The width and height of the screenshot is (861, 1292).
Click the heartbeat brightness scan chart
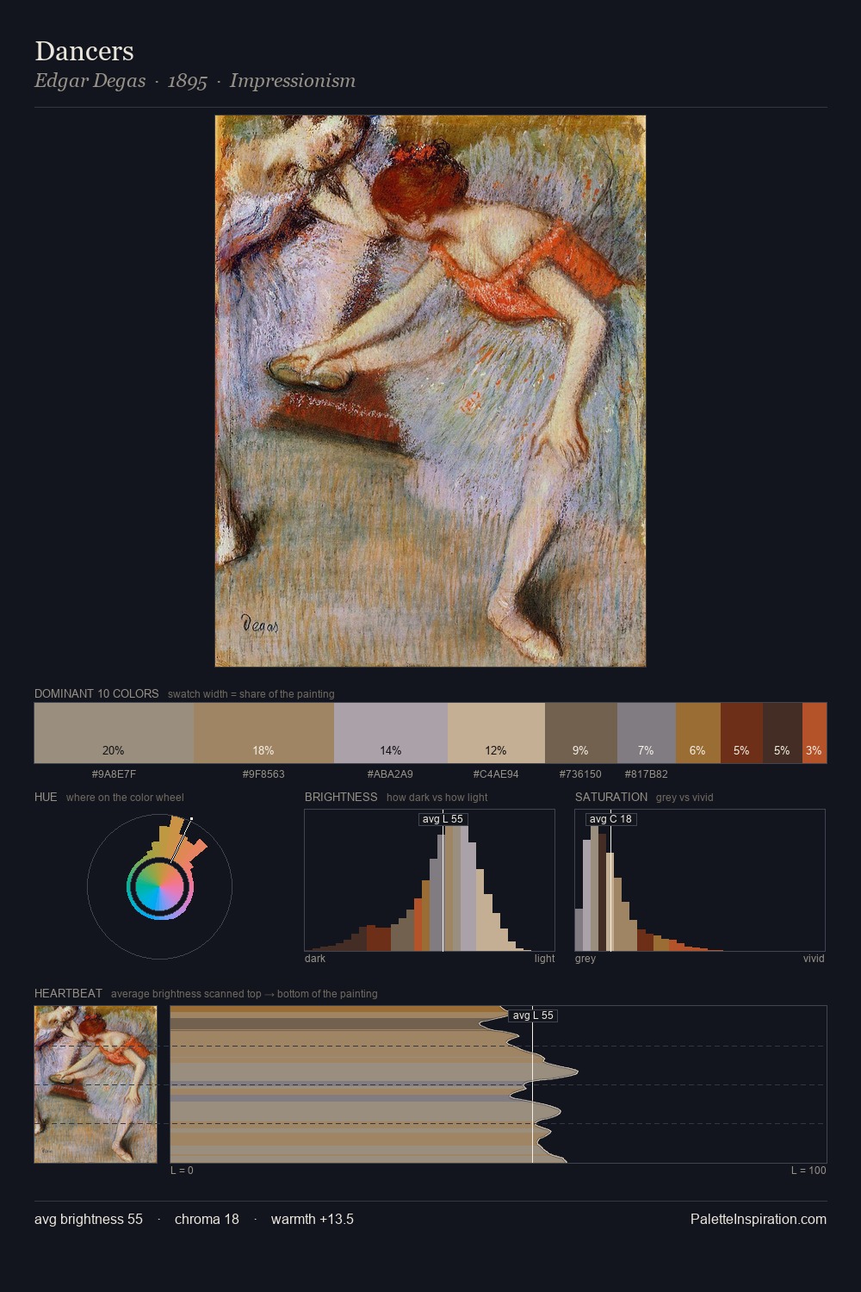[x=499, y=1084]
